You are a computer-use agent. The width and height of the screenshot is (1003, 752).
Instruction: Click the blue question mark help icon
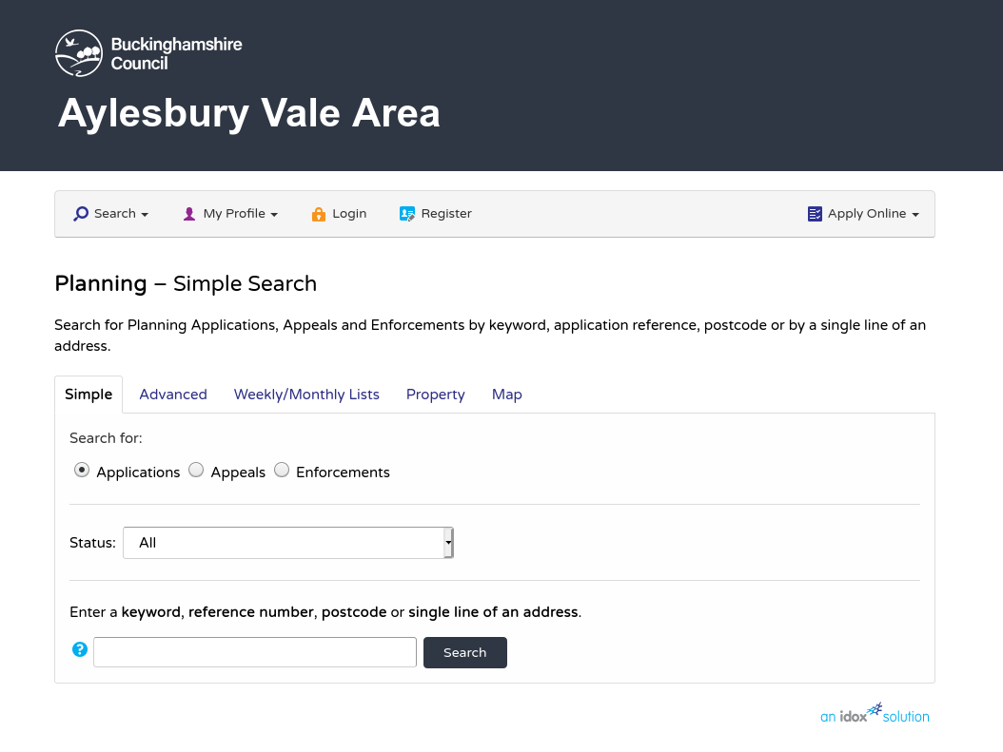click(x=80, y=649)
